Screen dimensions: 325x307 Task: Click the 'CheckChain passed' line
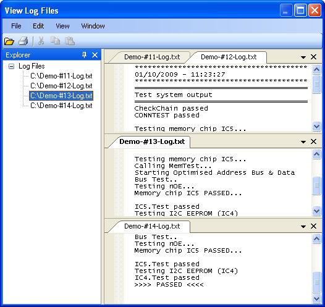(x=171, y=108)
